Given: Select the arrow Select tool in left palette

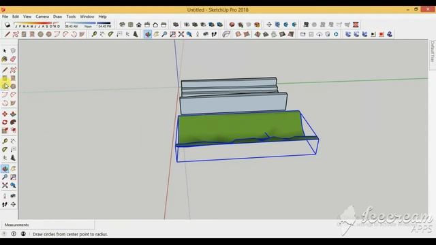Looking at the screenshot, I should (5, 51).
